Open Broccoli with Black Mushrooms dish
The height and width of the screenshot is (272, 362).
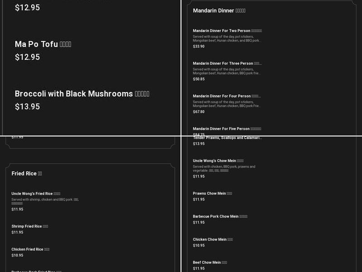pyautogui.click(x=82, y=94)
